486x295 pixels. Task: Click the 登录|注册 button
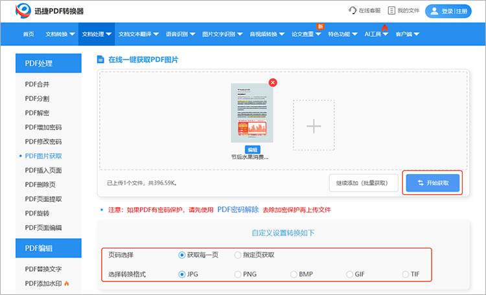pos(448,11)
